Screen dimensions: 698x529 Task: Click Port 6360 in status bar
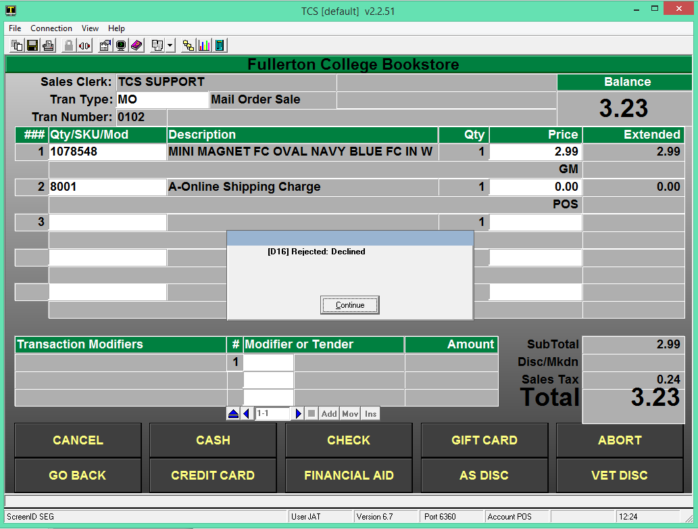coord(440,517)
